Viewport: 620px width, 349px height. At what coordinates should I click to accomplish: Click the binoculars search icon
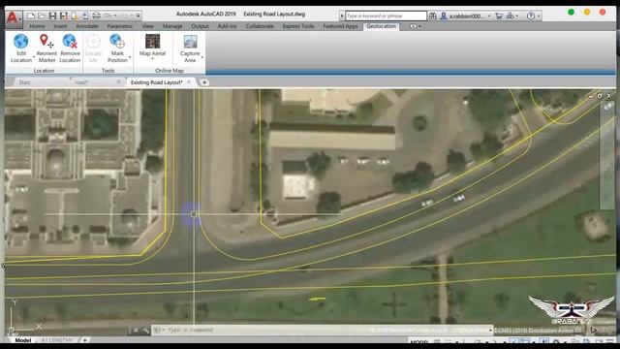[x=433, y=16]
